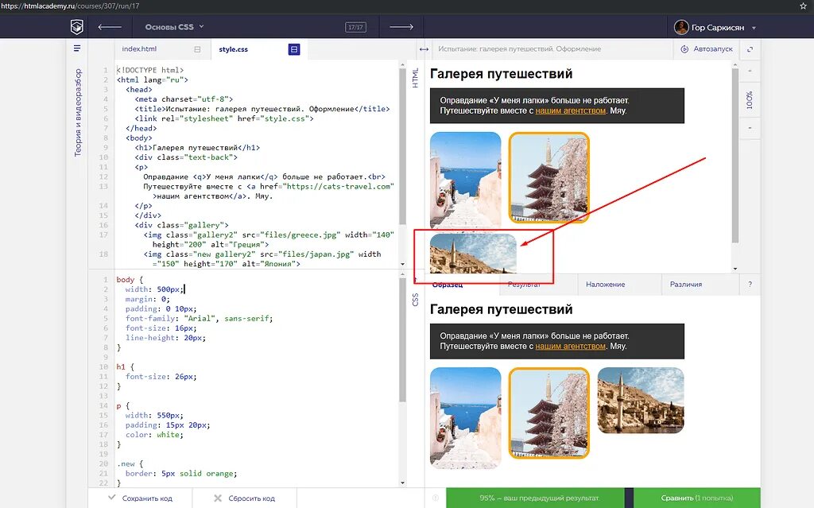Click CSS line 'font-family: "Arial", sans-serif;'
Screen dimensions: 814x508
tap(200, 319)
